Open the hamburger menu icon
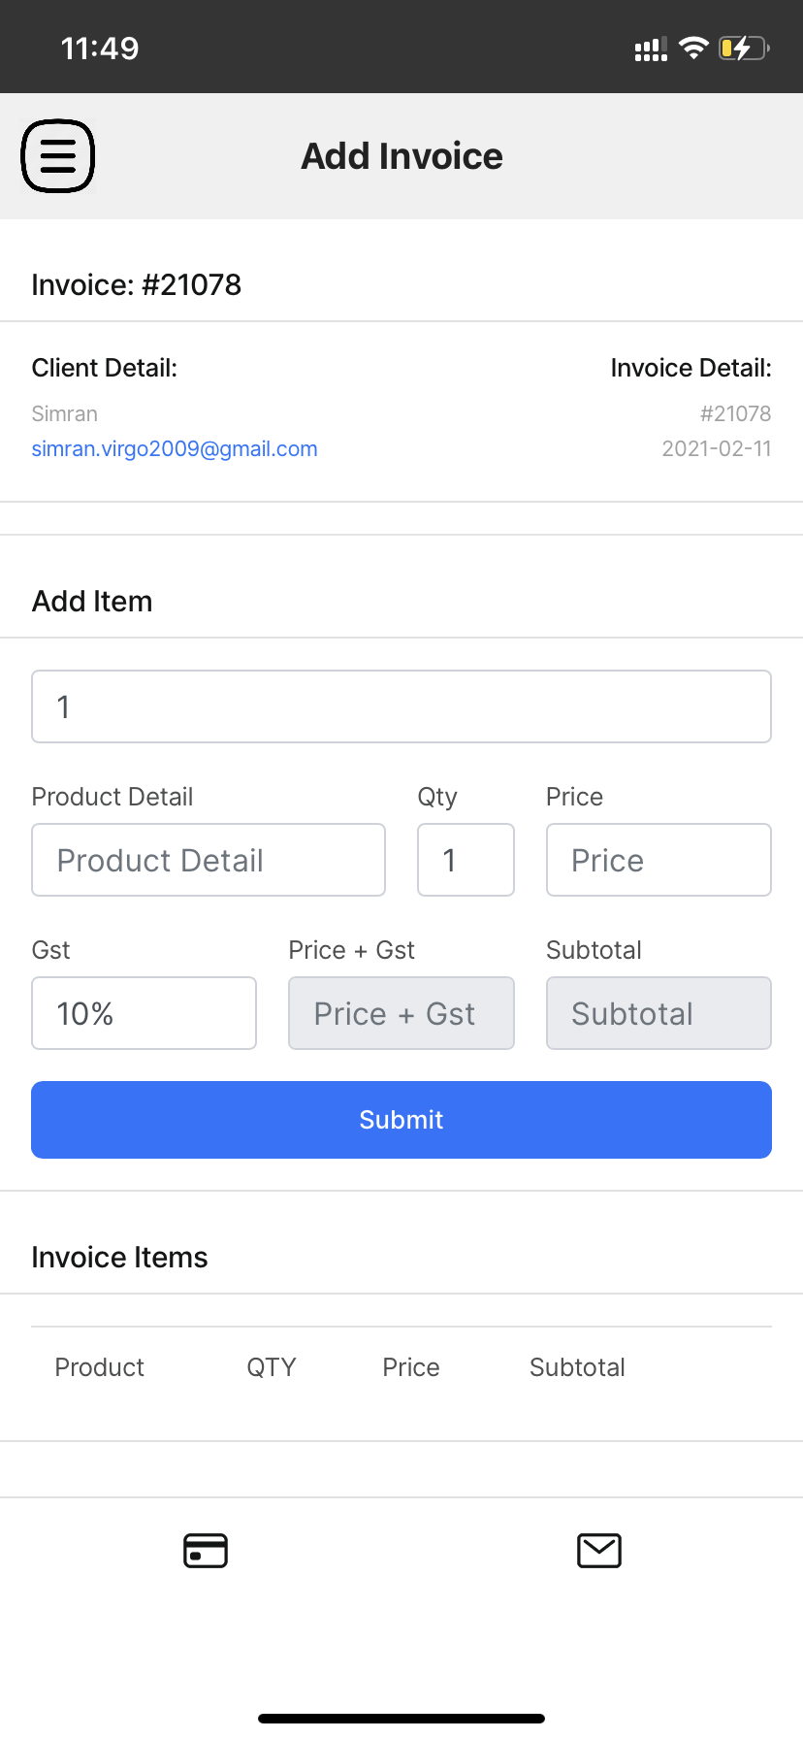 point(58,155)
